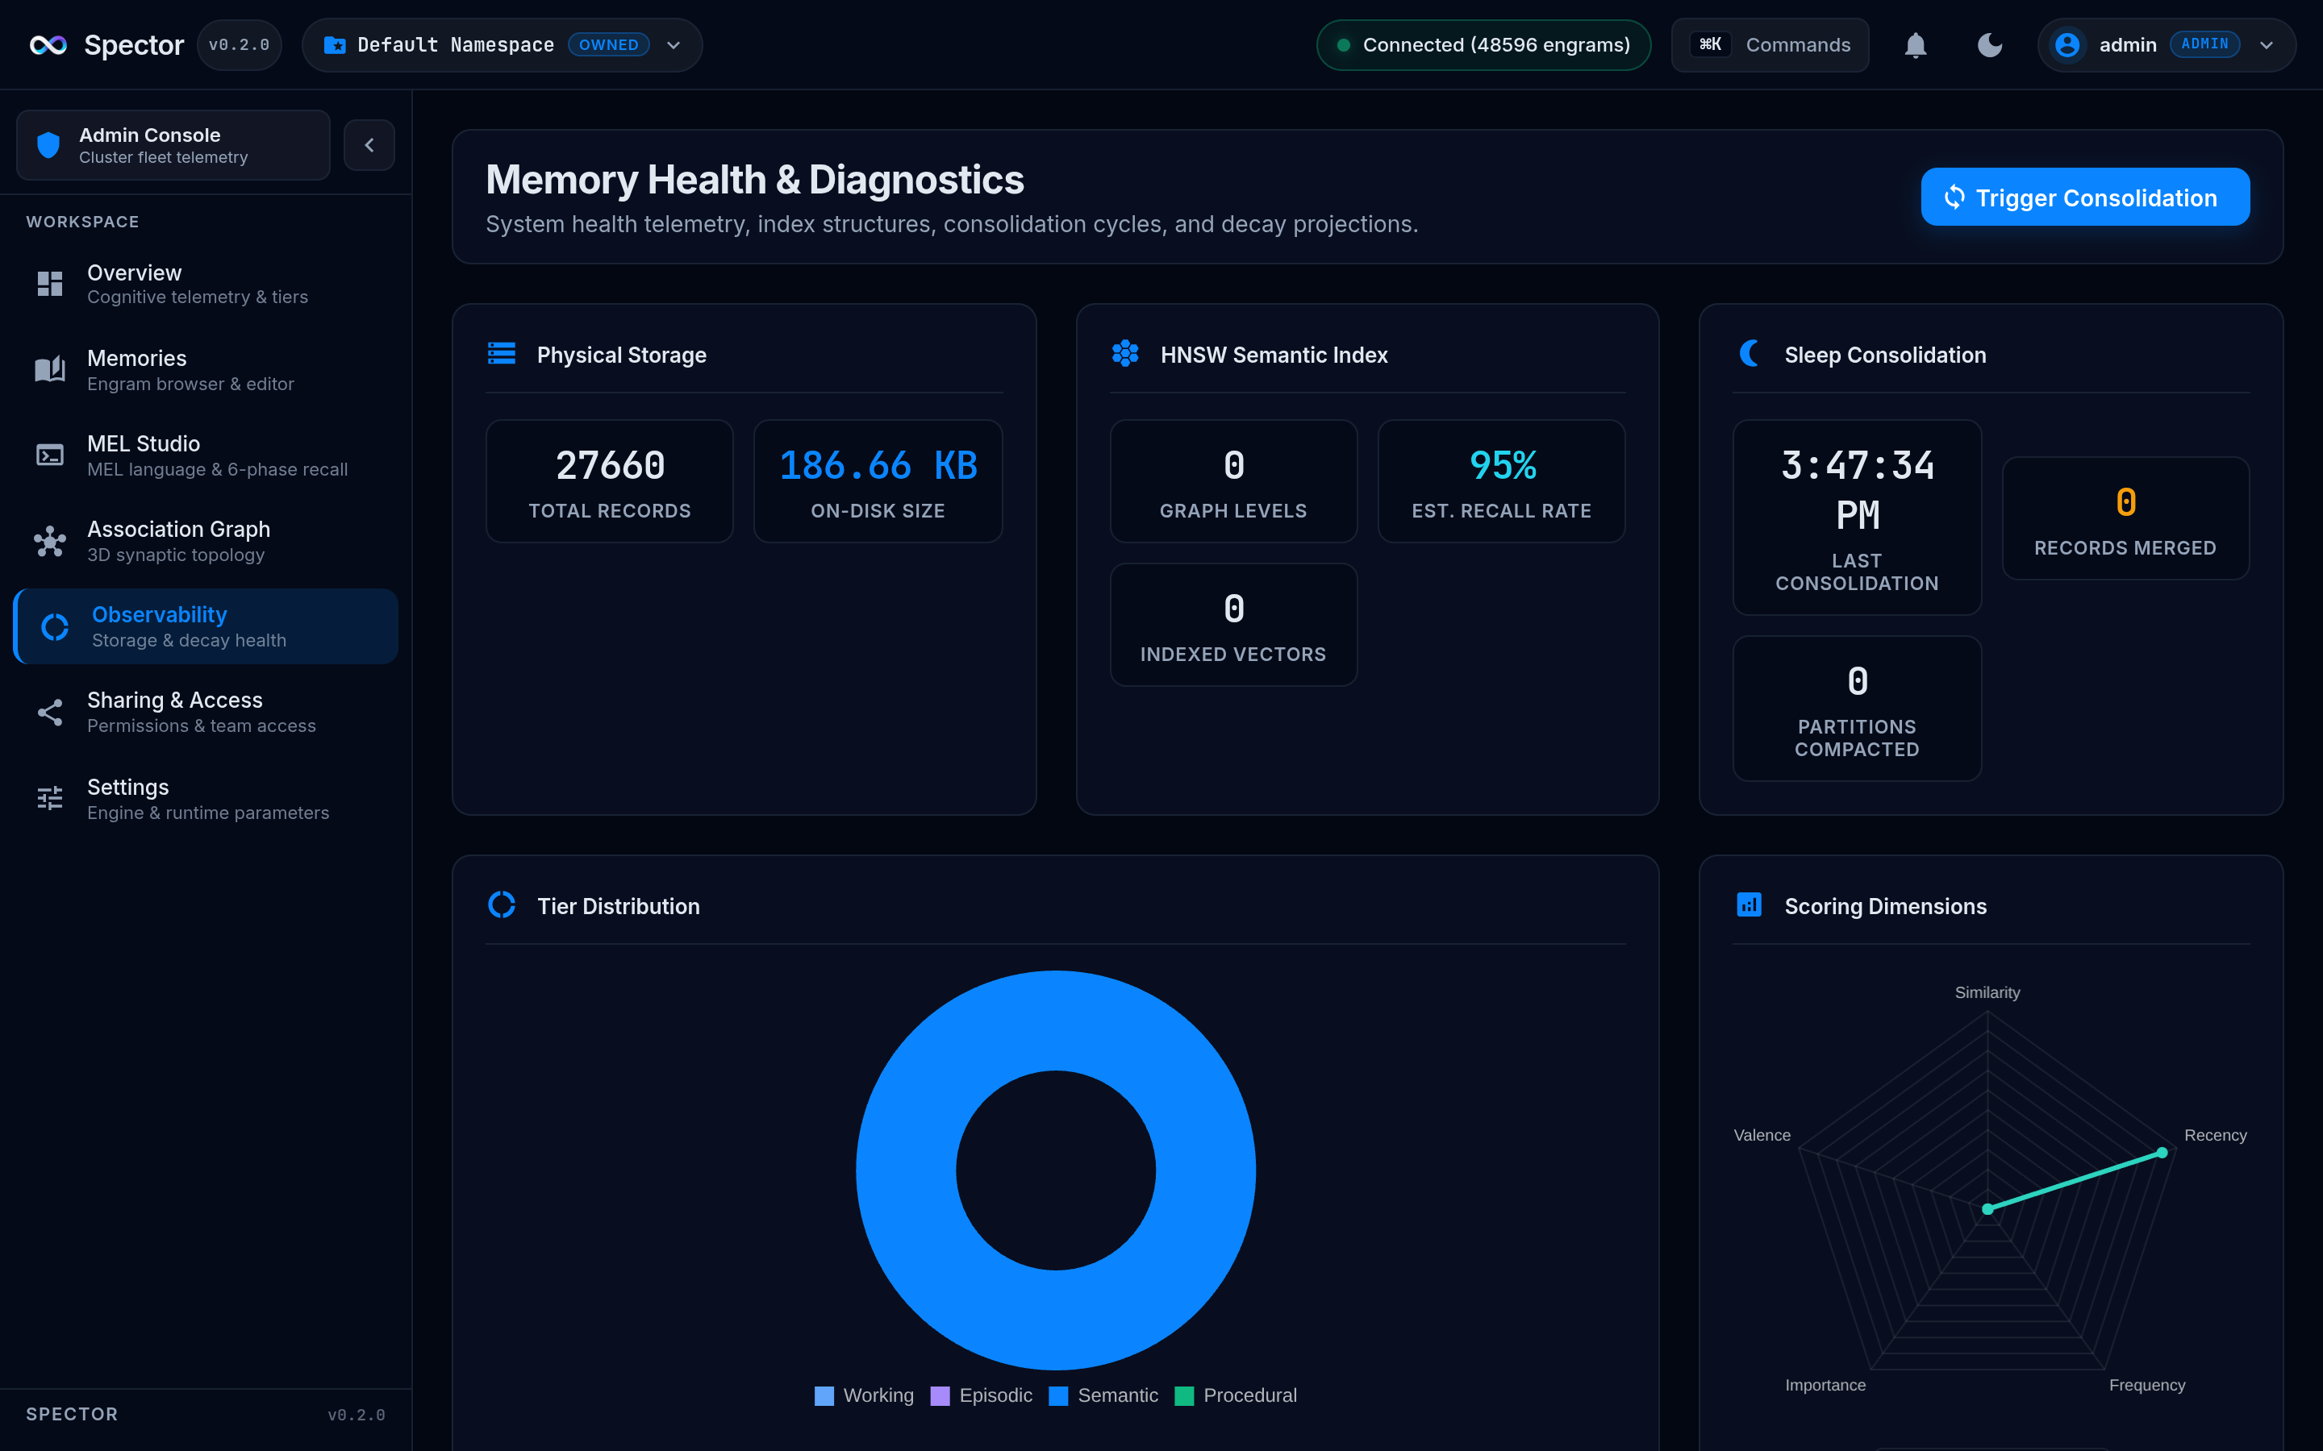Click the 27660 total records value
Viewport: 2323px width, 1451px height.
(x=610, y=467)
